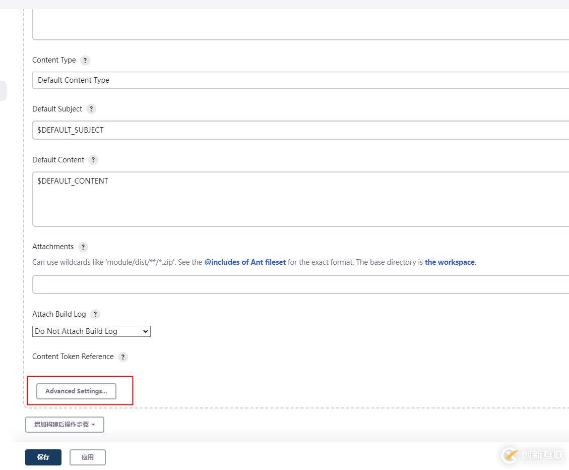Follow the @includes of Ant fileset link
This screenshot has height=470, width=569.
click(245, 262)
